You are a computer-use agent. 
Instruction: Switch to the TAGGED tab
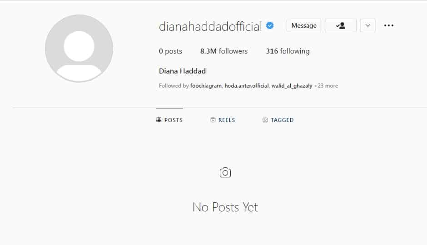click(x=278, y=120)
